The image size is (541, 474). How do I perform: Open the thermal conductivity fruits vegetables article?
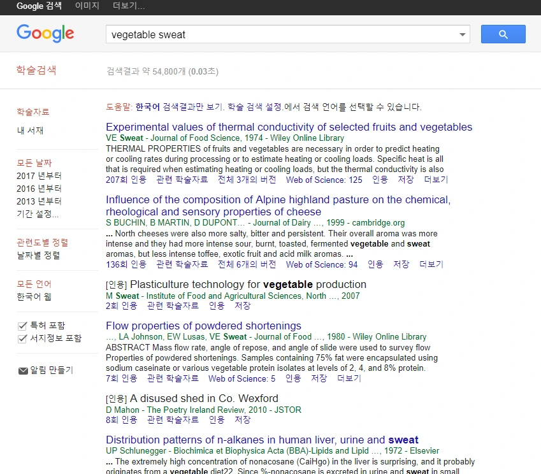coord(289,127)
